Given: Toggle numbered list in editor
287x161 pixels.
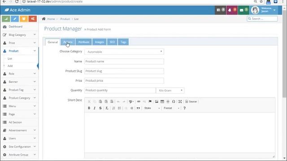Looking at the screenshot, I should pyautogui.click(x=113, y=108).
